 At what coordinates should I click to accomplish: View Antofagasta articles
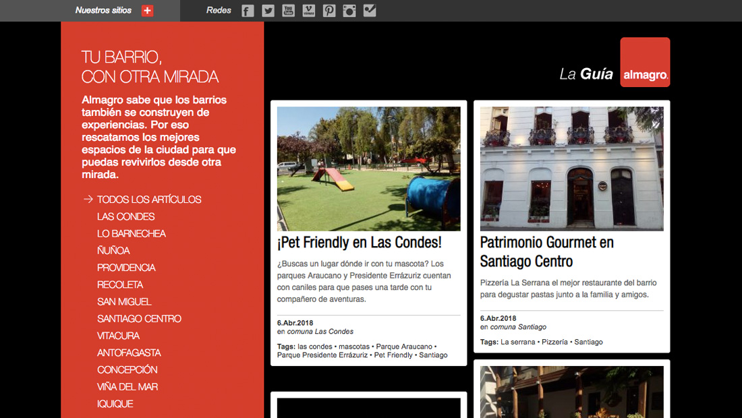(x=130, y=353)
